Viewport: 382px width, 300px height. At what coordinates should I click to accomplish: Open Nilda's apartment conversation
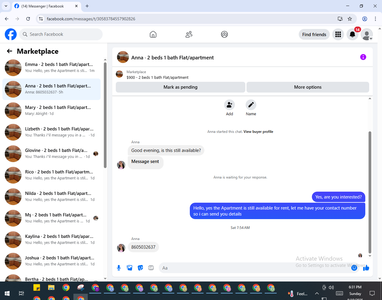tap(51, 197)
